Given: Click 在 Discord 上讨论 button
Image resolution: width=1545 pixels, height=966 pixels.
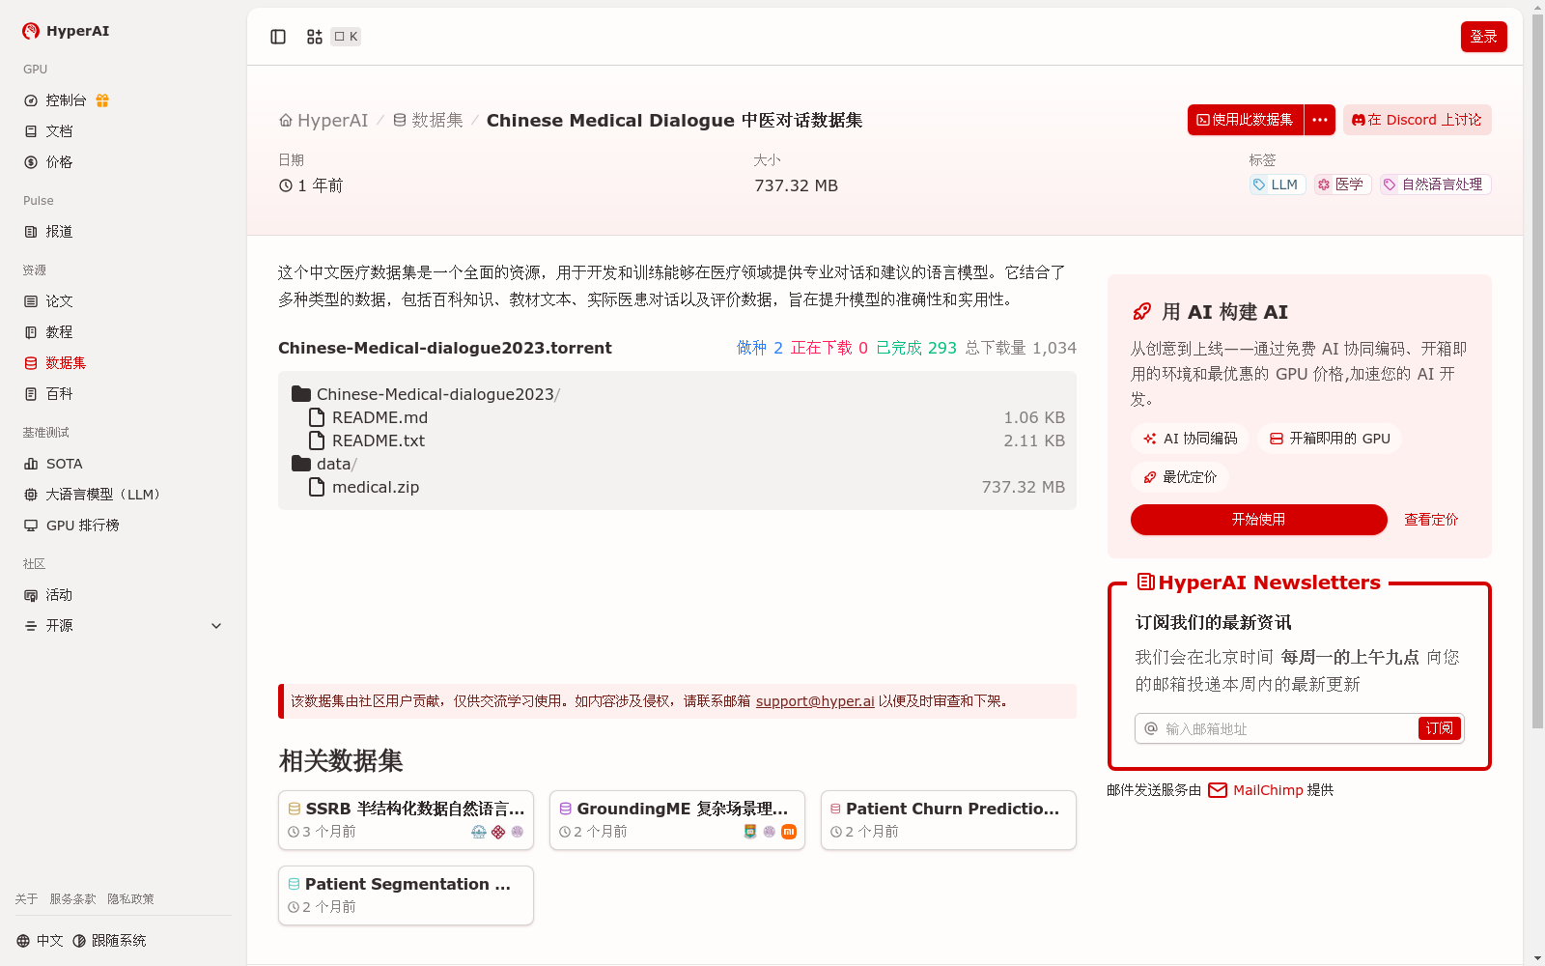Looking at the screenshot, I should [1417, 120].
